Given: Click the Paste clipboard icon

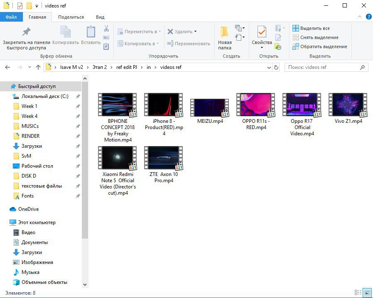Looking at the screenshot, I should click(x=91, y=32).
